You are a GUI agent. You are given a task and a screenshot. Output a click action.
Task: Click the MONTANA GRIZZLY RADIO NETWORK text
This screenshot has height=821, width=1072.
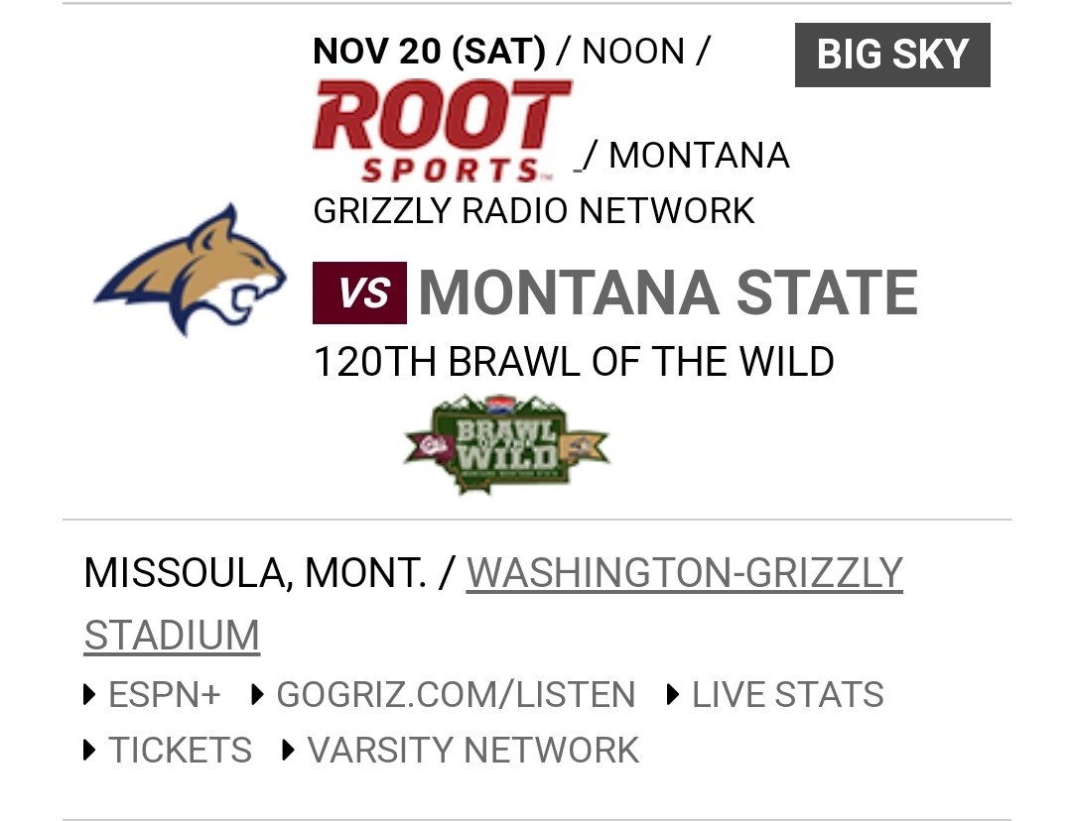[534, 210]
